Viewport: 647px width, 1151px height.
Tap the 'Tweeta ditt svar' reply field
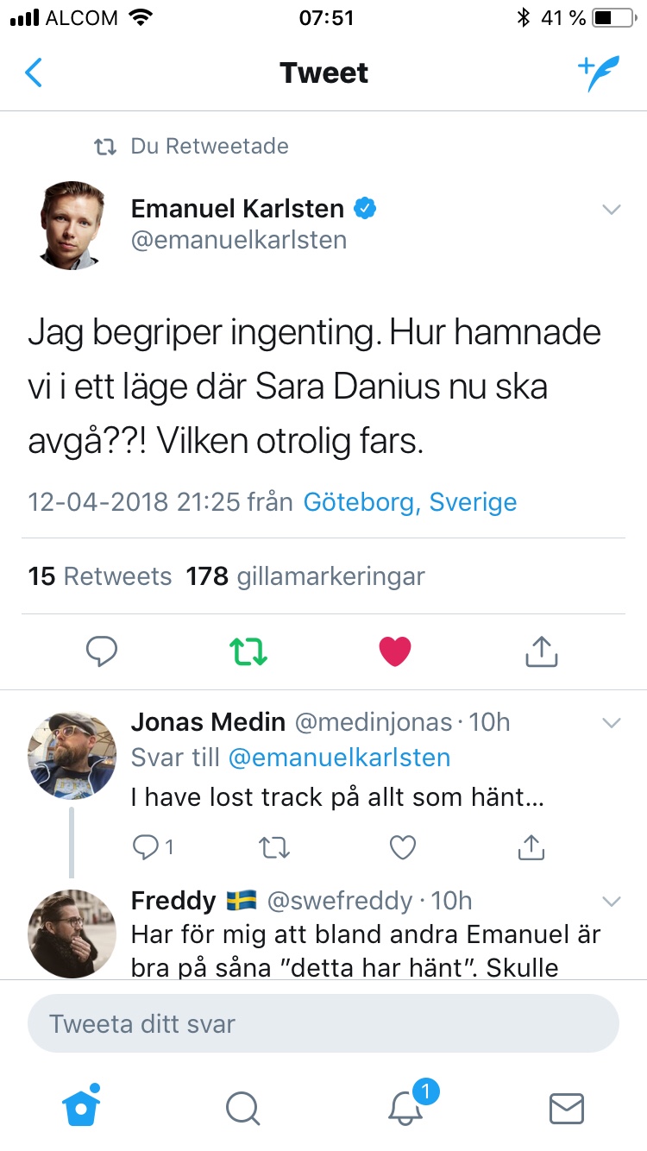pyautogui.click(x=323, y=1024)
